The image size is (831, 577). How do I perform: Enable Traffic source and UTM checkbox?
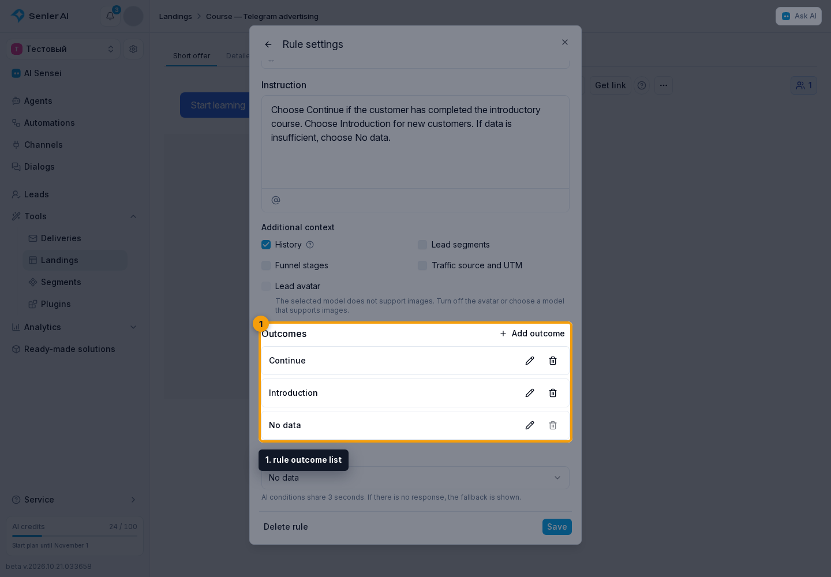(x=422, y=265)
